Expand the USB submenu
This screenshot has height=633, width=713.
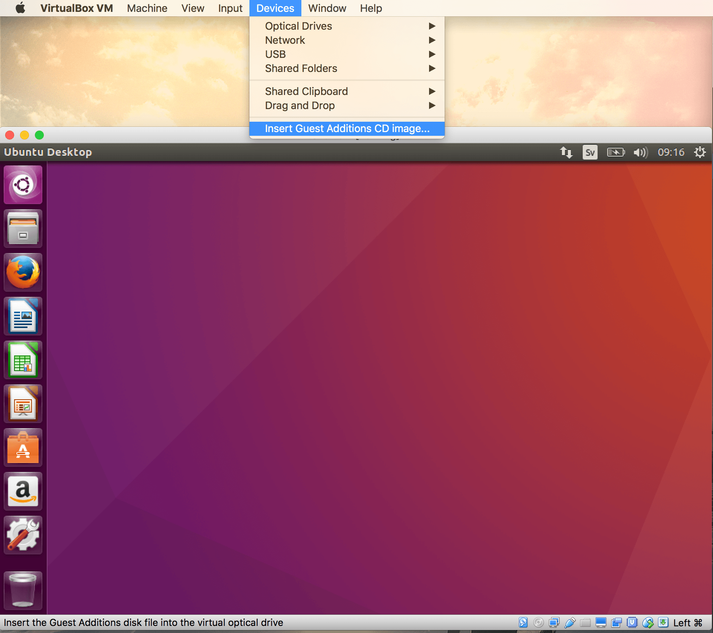point(347,54)
